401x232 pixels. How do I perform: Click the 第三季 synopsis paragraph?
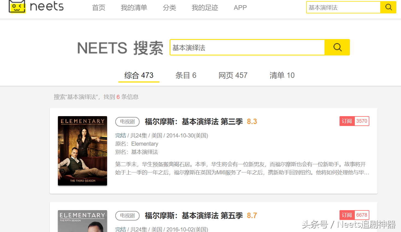click(x=242, y=168)
